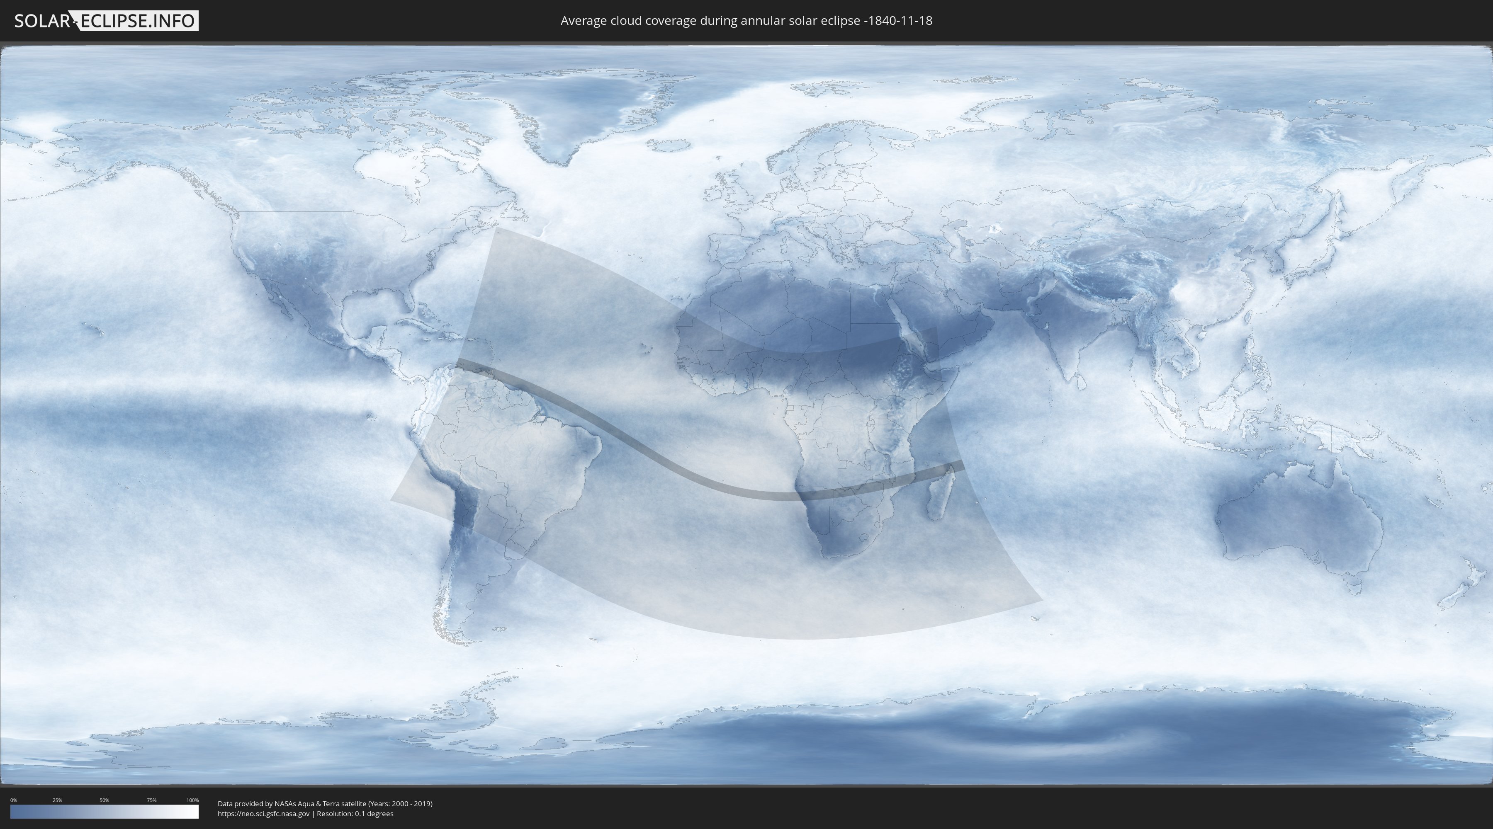
Task: Click the NASA Aqua & Terra data credit
Action: point(325,804)
